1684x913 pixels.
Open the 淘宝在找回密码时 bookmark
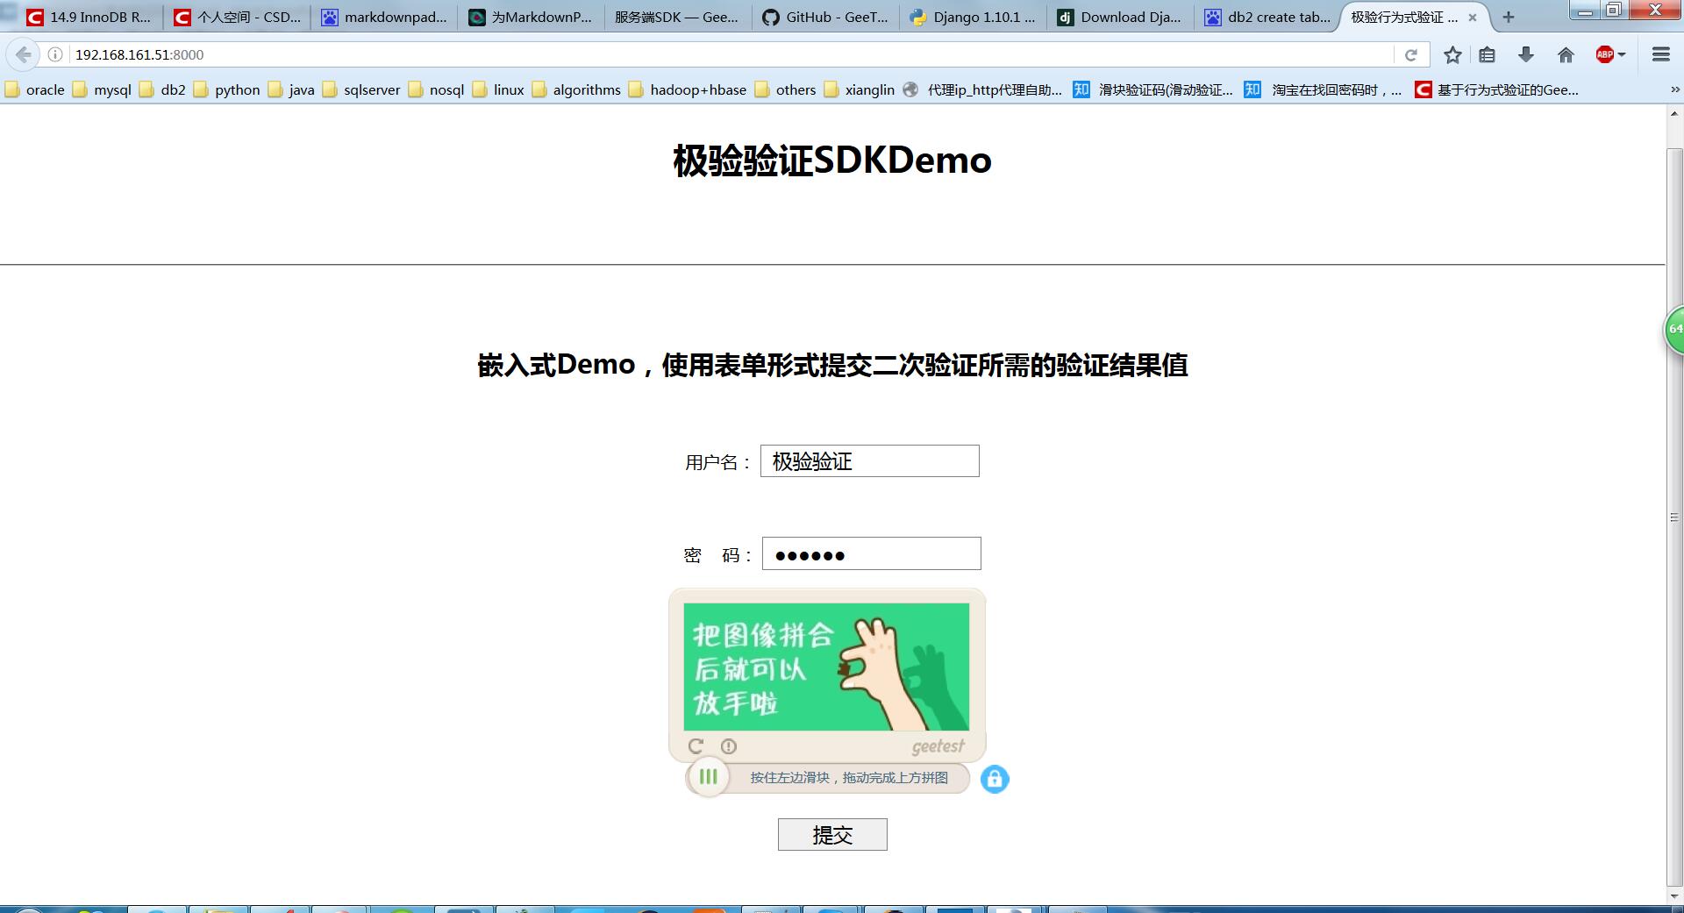(1324, 89)
